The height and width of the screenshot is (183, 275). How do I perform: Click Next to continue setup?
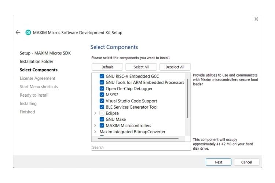(219, 162)
